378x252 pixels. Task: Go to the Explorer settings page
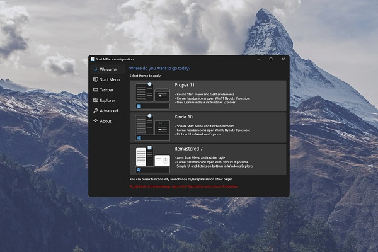(106, 100)
